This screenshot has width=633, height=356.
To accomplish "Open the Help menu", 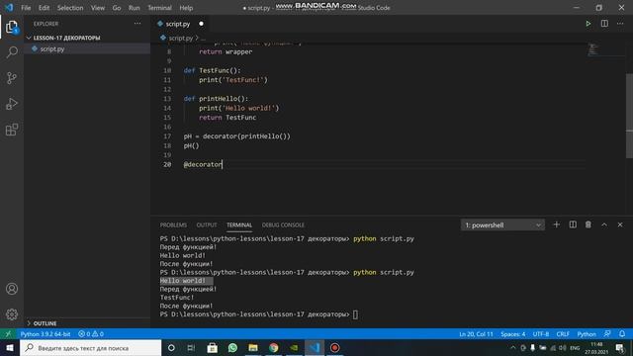I will pos(186,8).
